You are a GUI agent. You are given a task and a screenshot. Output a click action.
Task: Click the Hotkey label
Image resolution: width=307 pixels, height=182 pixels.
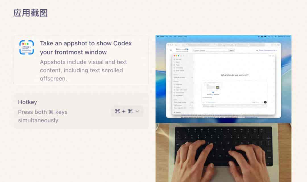pos(27,102)
